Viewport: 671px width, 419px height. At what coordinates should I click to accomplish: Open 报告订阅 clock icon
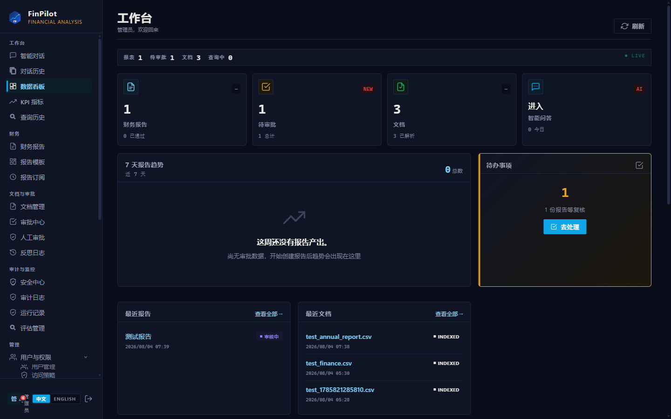13,177
